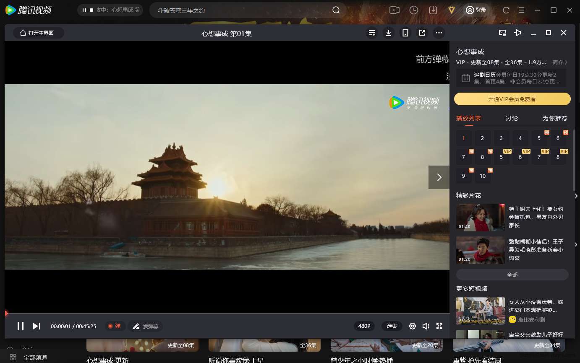This screenshot has height=363, width=580.
Task: Select preview 预 episode 5
Action: 539,138
